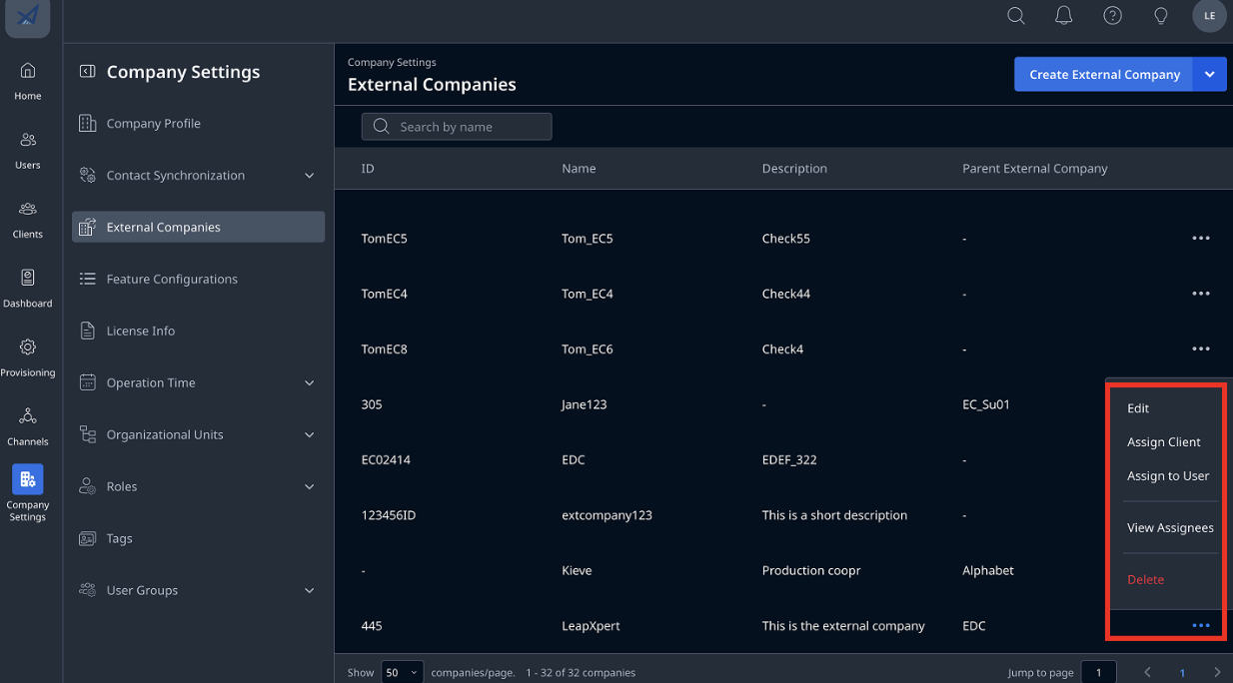Image resolution: width=1233 pixels, height=683 pixels.
Task: Open the search icon in top bar
Action: (x=1016, y=16)
